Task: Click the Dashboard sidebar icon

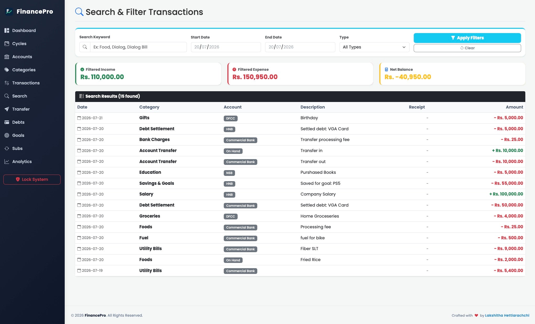Action: [x=7, y=30]
